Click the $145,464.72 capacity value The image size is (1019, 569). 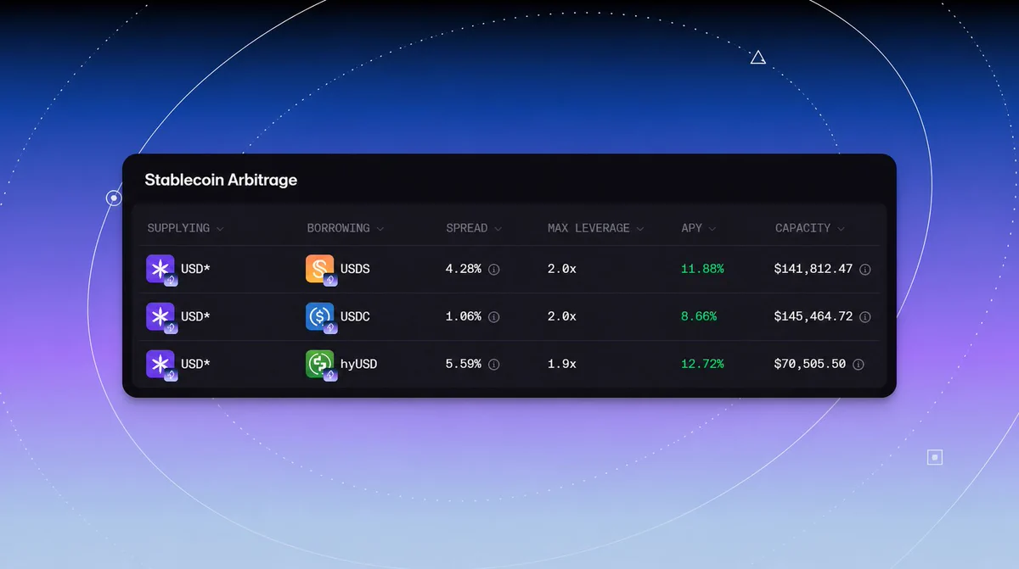coord(814,316)
